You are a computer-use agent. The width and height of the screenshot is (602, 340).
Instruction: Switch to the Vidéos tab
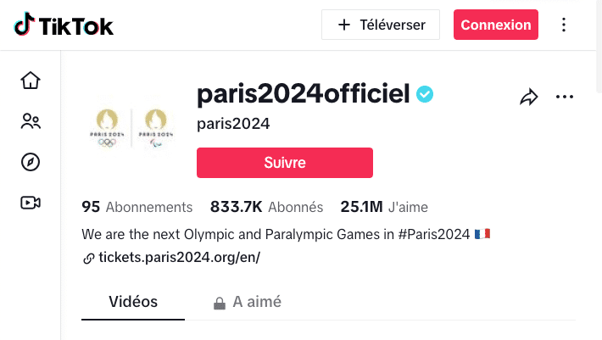tap(133, 302)
